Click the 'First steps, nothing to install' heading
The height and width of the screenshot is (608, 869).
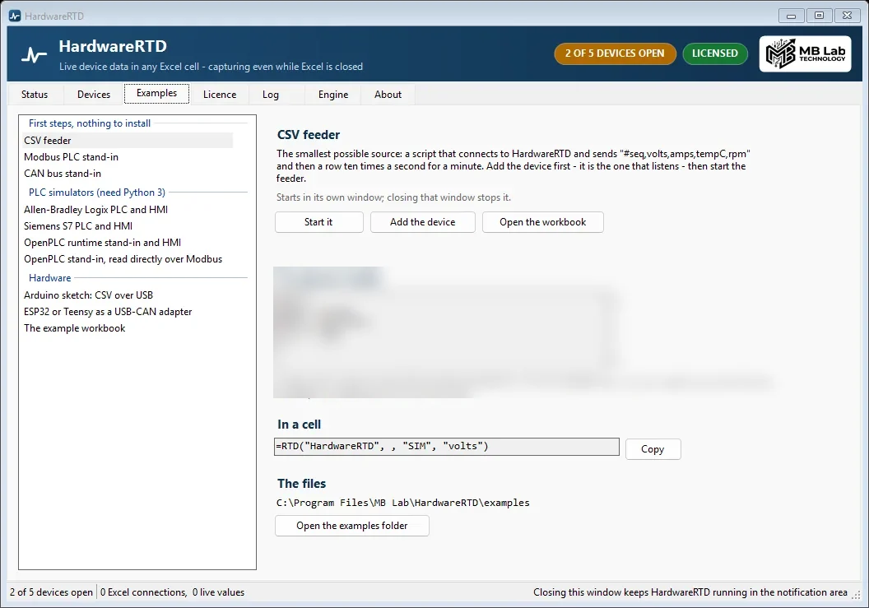click(x=90, y=123)
